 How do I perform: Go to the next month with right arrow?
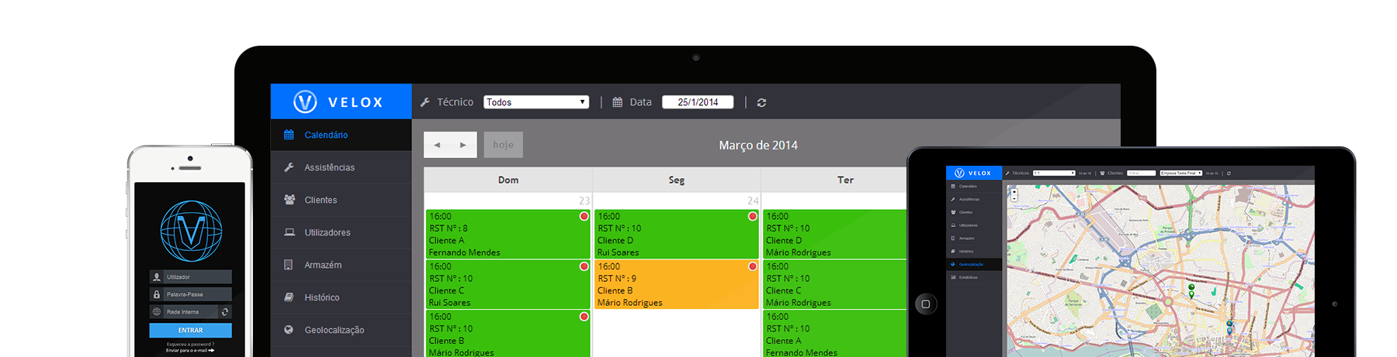coord(463,145)
